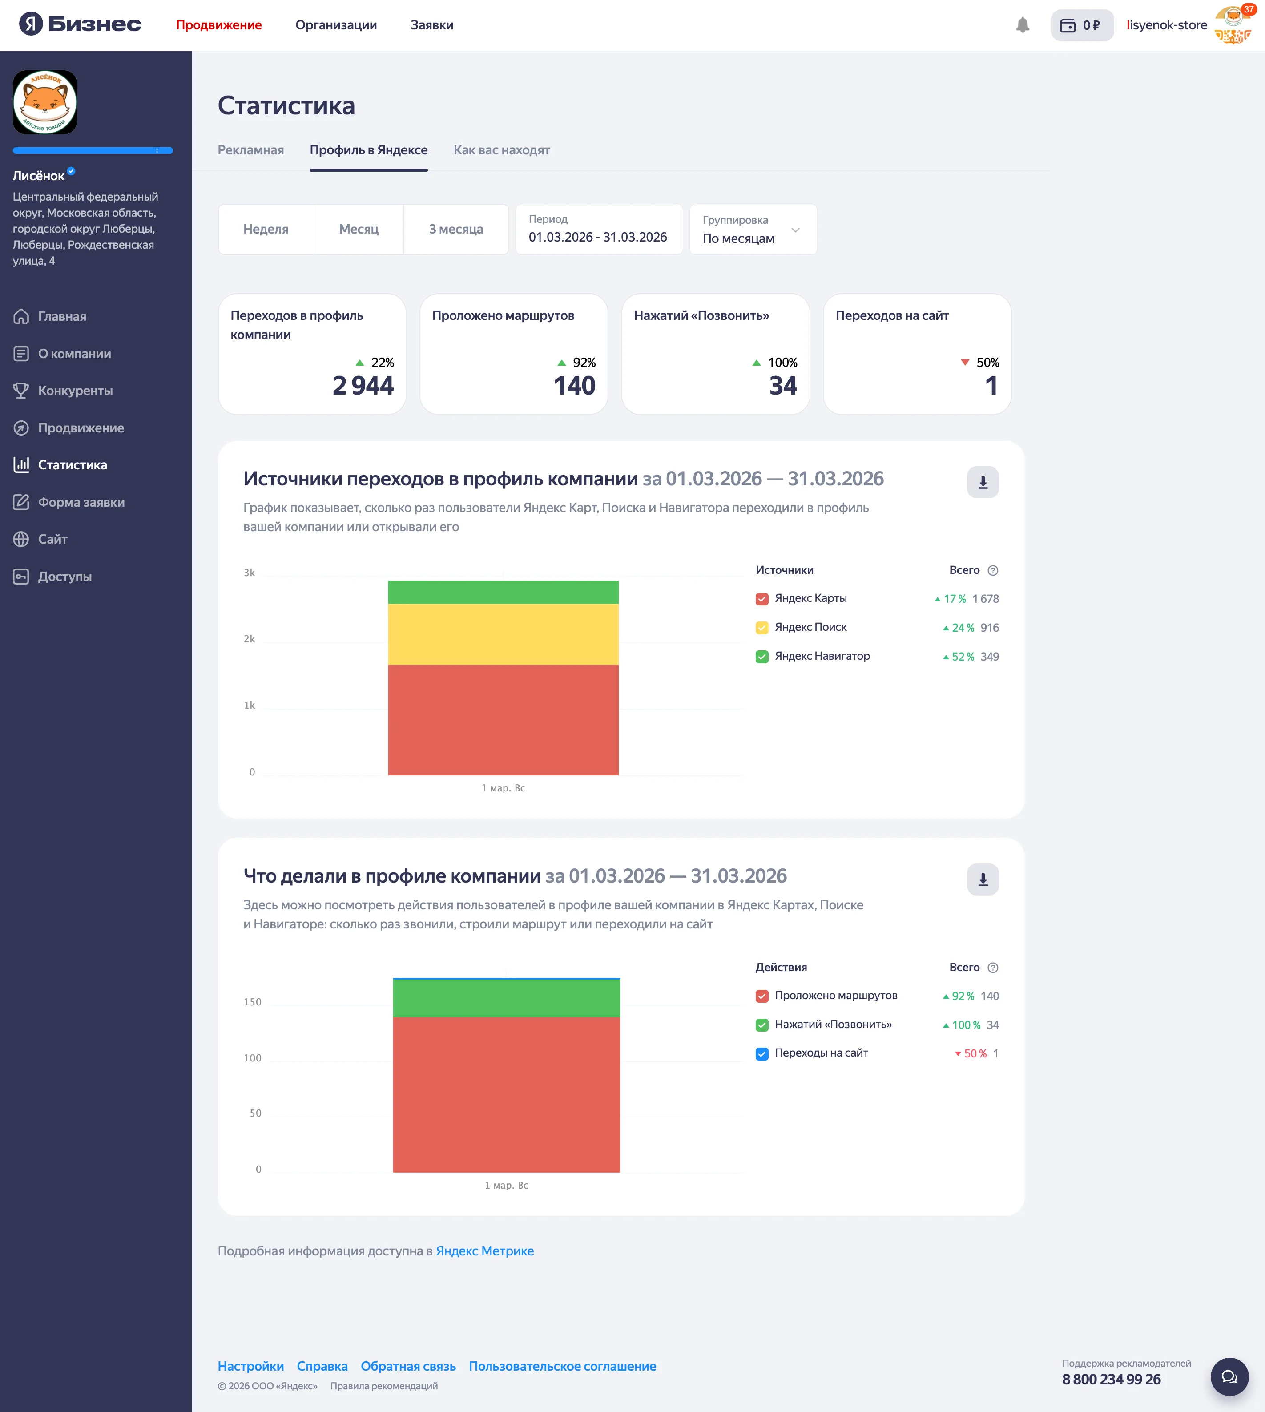The height and width of the screenshot is (1412, 1265).
Task: Open Продвижение in the top menu
Action: 219,25
